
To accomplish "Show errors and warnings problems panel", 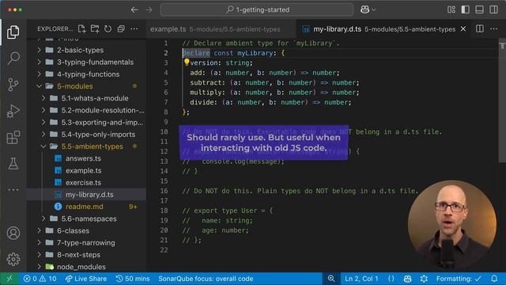I will [x=40, y=279].
